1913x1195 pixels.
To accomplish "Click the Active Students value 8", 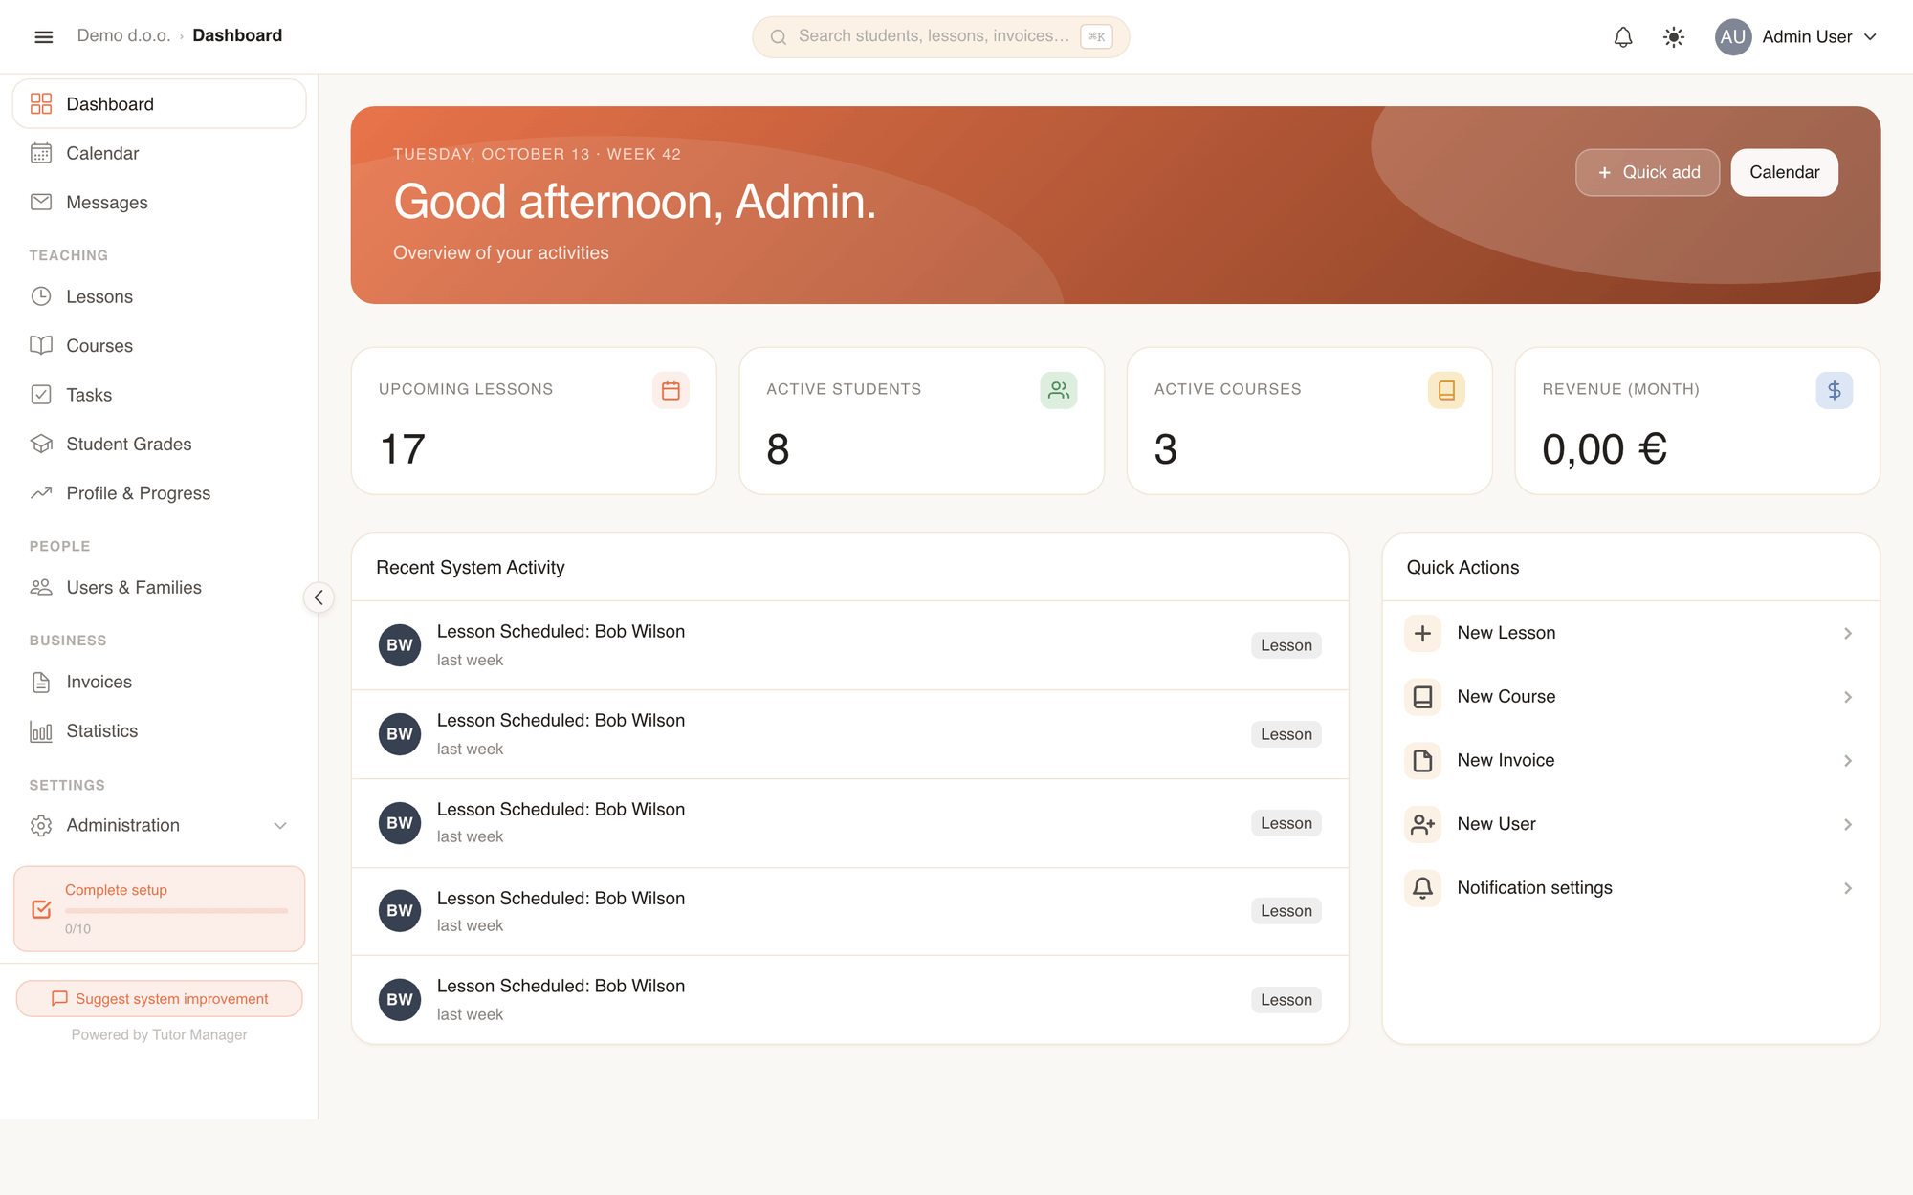I will [x=778, y=449].
